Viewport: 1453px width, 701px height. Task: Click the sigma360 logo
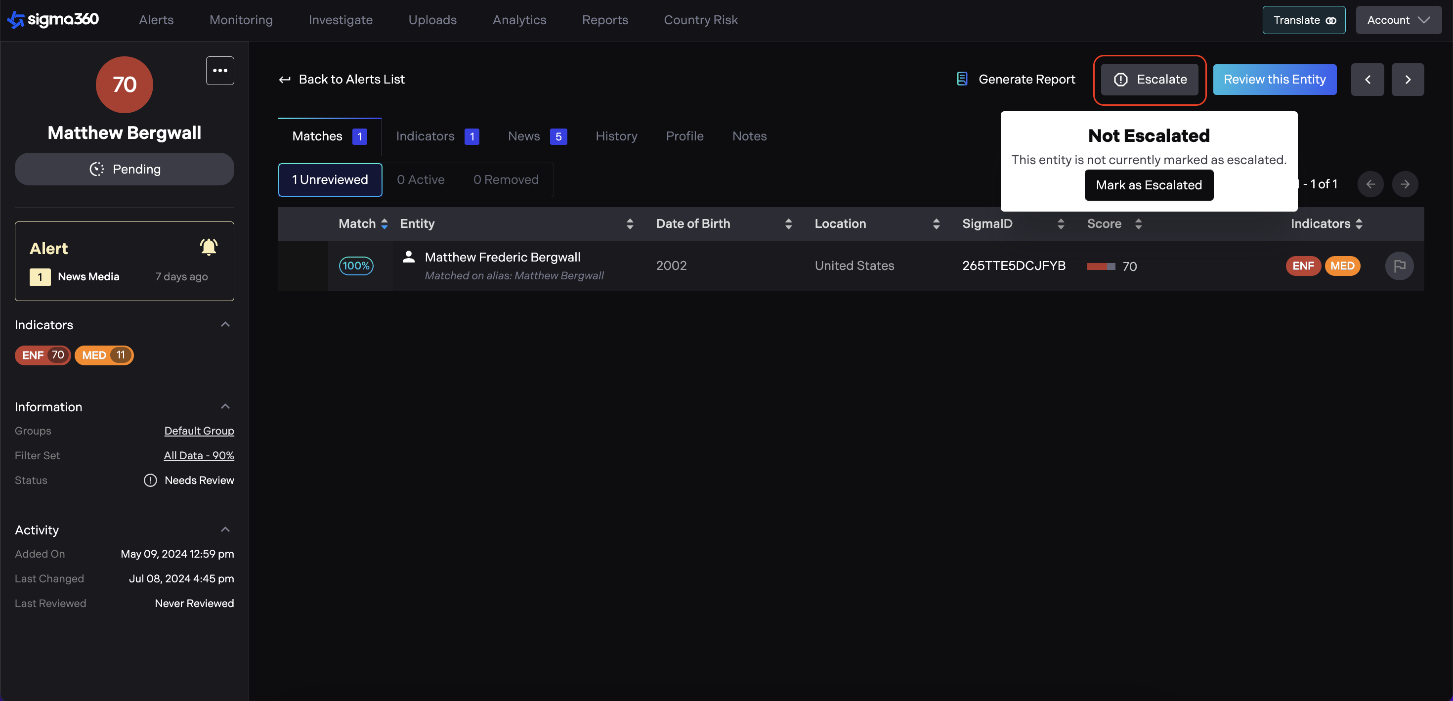53,20
